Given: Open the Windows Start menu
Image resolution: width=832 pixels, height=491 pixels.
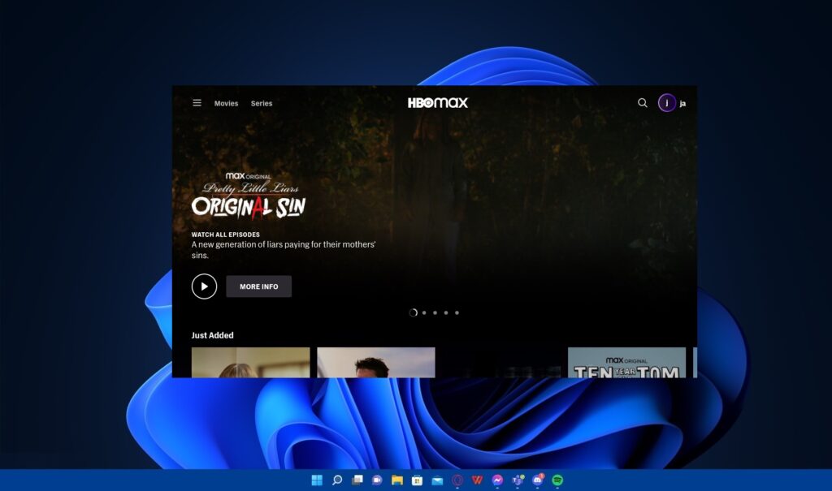Looking at the screenshot, I should tap(317, 480).
